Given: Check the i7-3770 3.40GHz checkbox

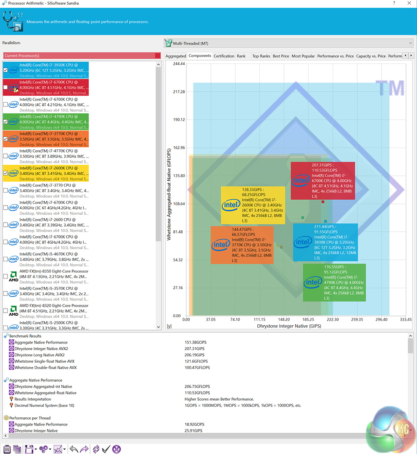Looking at the screenshot, I should click(5, 191).
